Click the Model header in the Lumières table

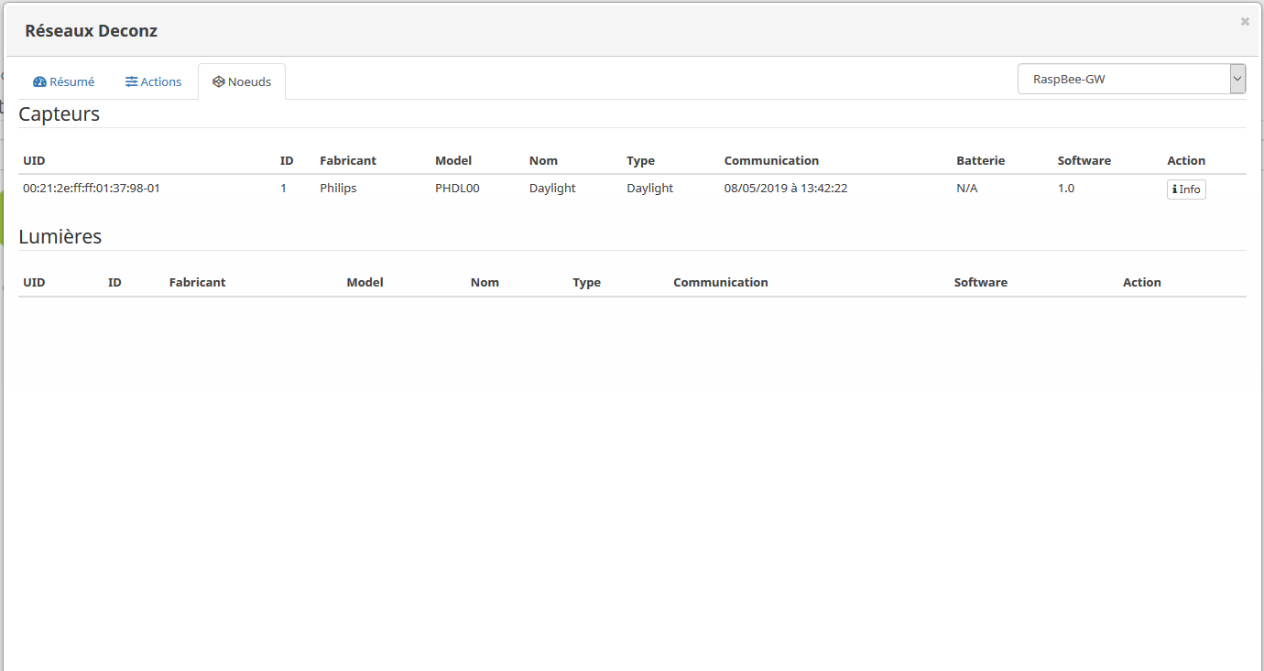pos(365,282)
